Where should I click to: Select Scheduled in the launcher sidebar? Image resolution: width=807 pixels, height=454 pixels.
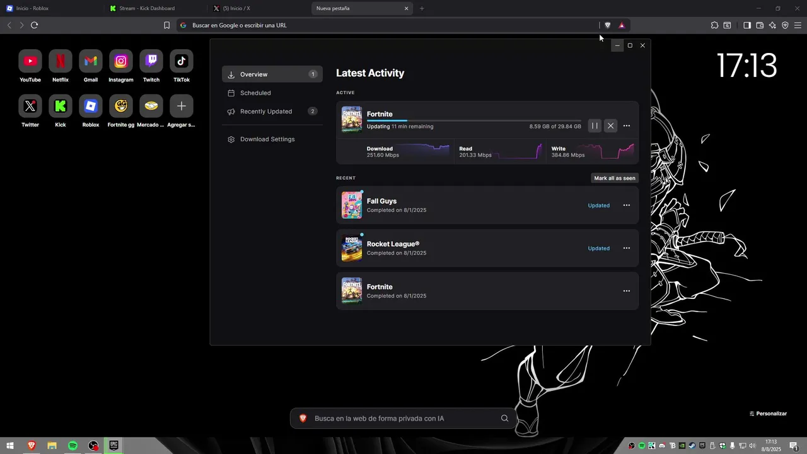point(272,93)
